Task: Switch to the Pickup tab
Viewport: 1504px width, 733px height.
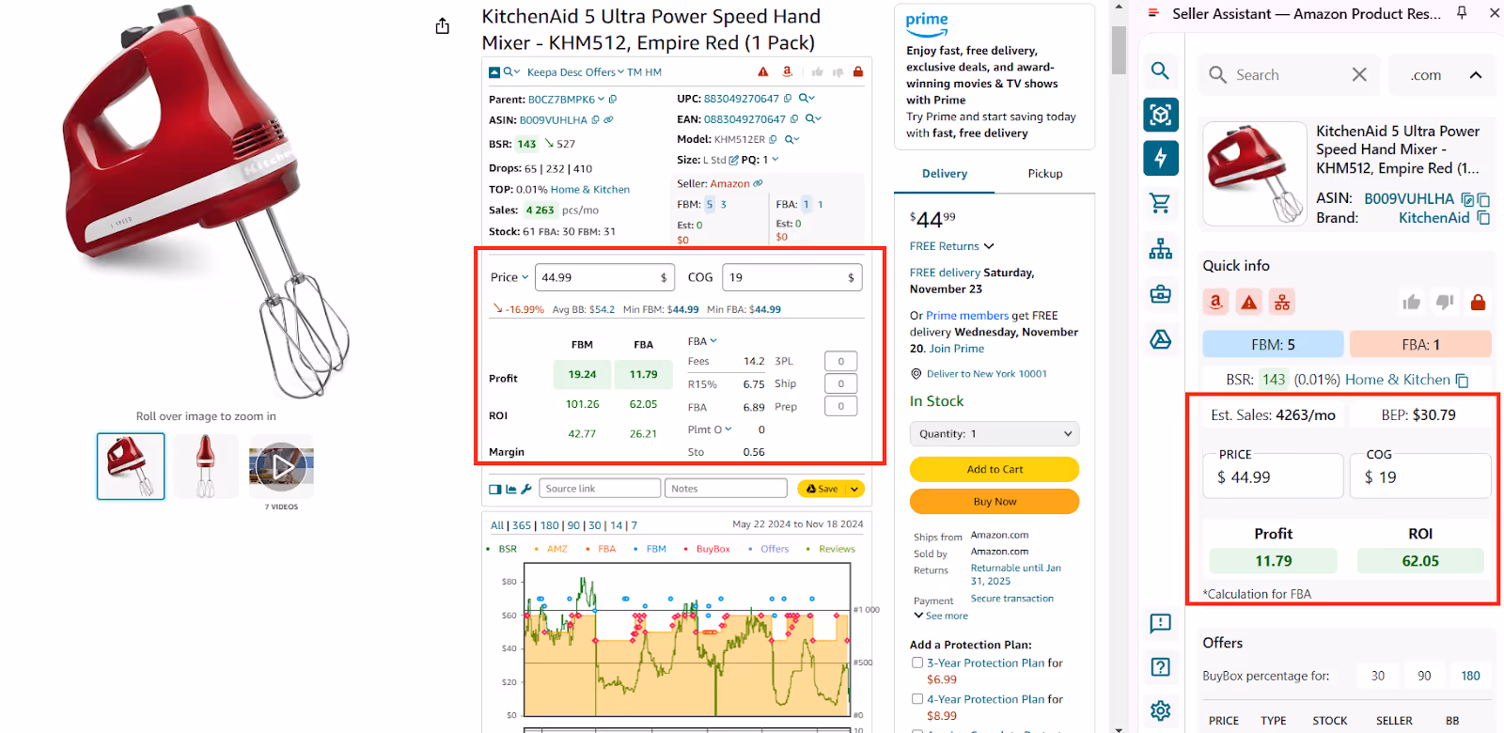Action: tap(1045, 174)
